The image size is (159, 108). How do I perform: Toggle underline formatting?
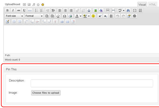point(24,10)
